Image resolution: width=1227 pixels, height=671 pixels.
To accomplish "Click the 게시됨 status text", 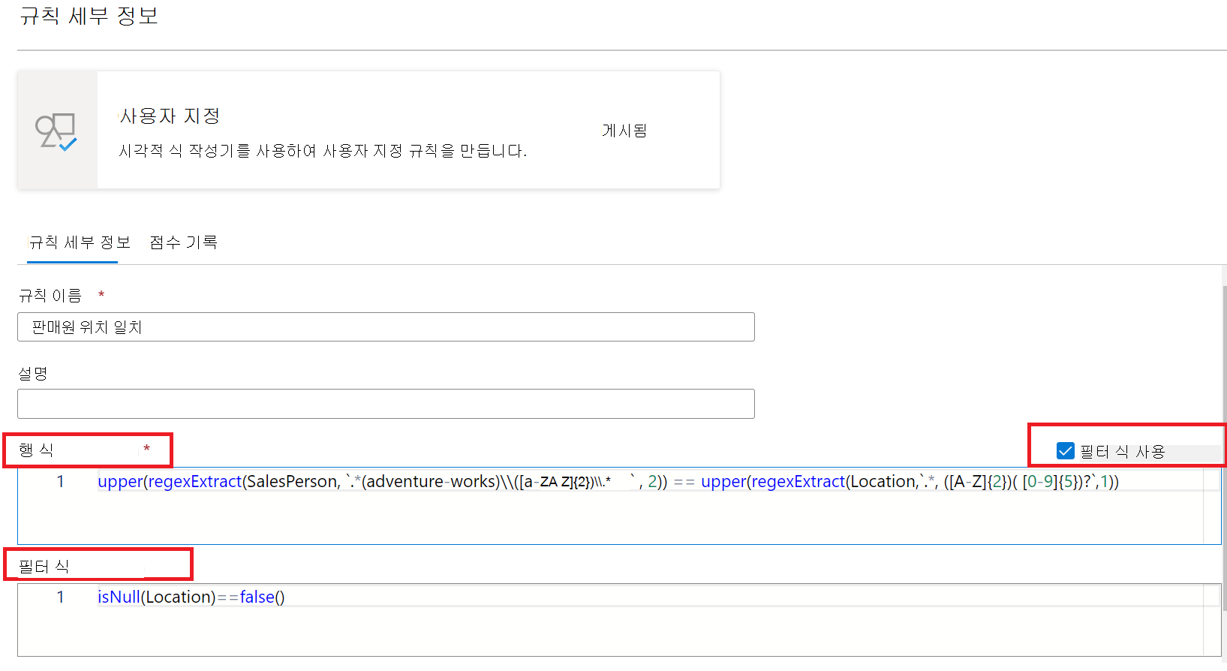I will (624, 131).
